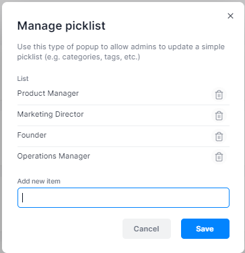Click the popup description paragraph

point(121,52)
